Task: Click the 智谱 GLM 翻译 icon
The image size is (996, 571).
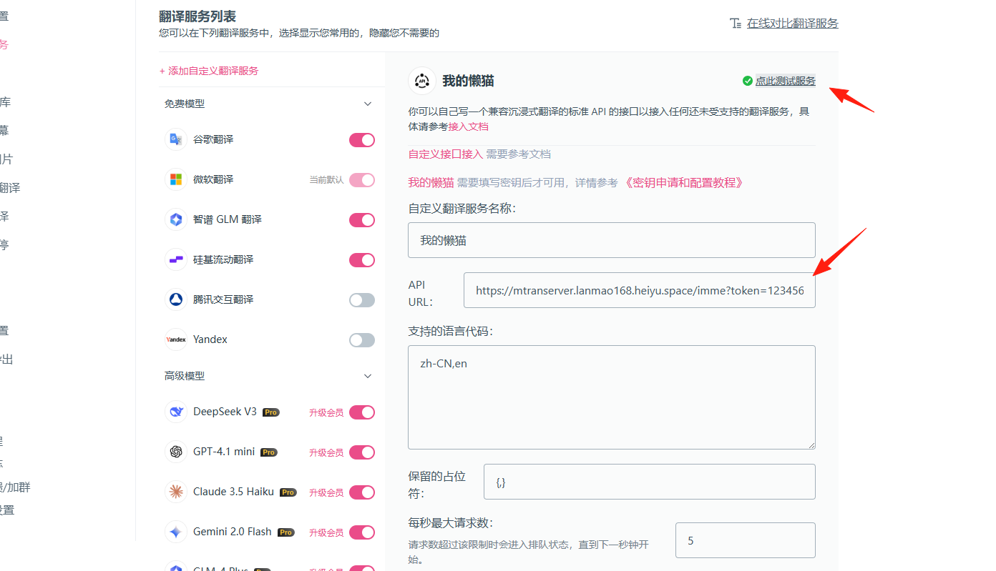Action: tap(176, 219)
